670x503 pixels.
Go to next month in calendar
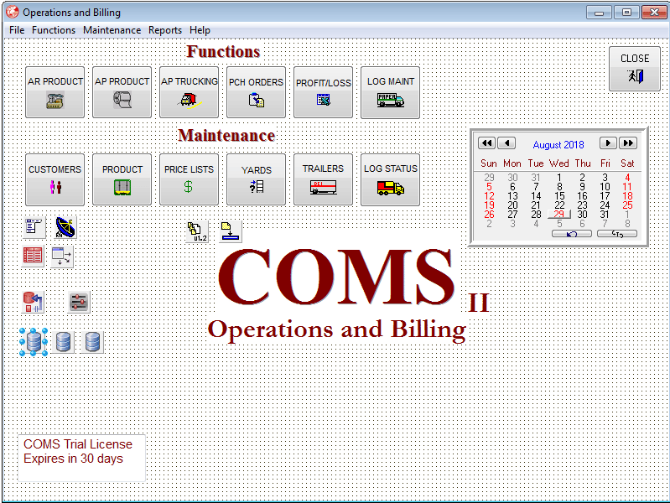(608, 143)
